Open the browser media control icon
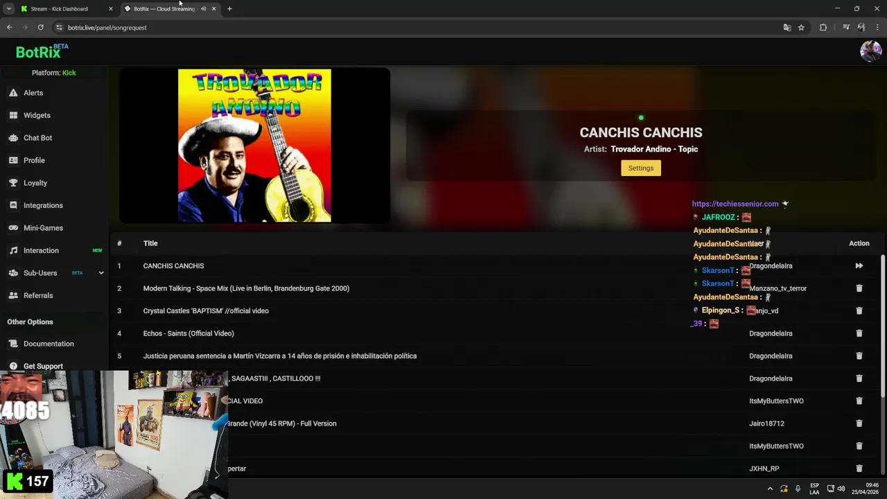This screenshot has width=887, height=499. tap(846, 28)
